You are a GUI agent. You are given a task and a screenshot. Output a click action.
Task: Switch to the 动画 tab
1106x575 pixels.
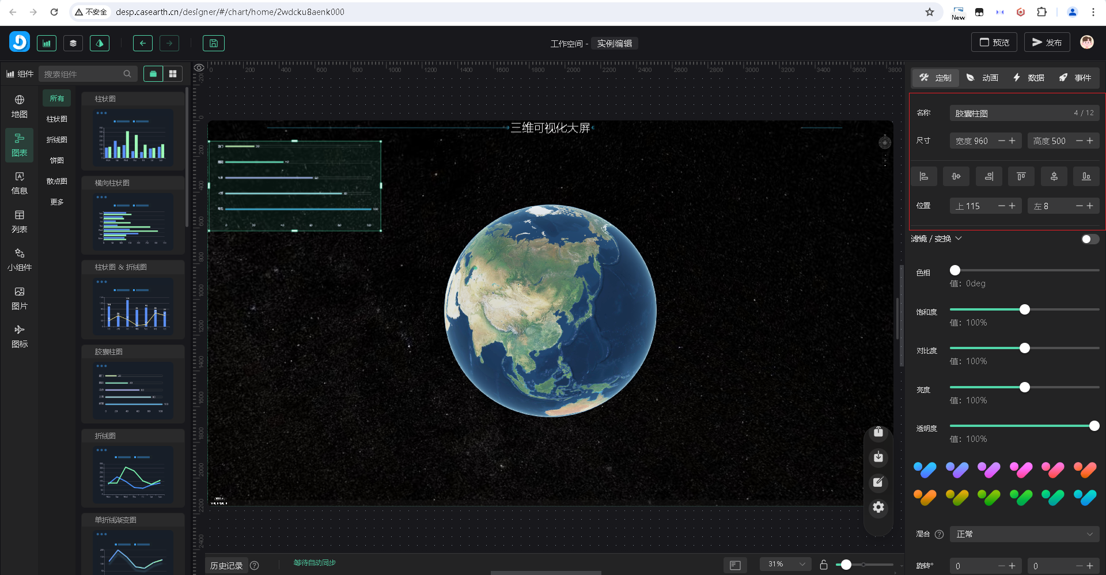pyautogui.click(x=982, y=78)
